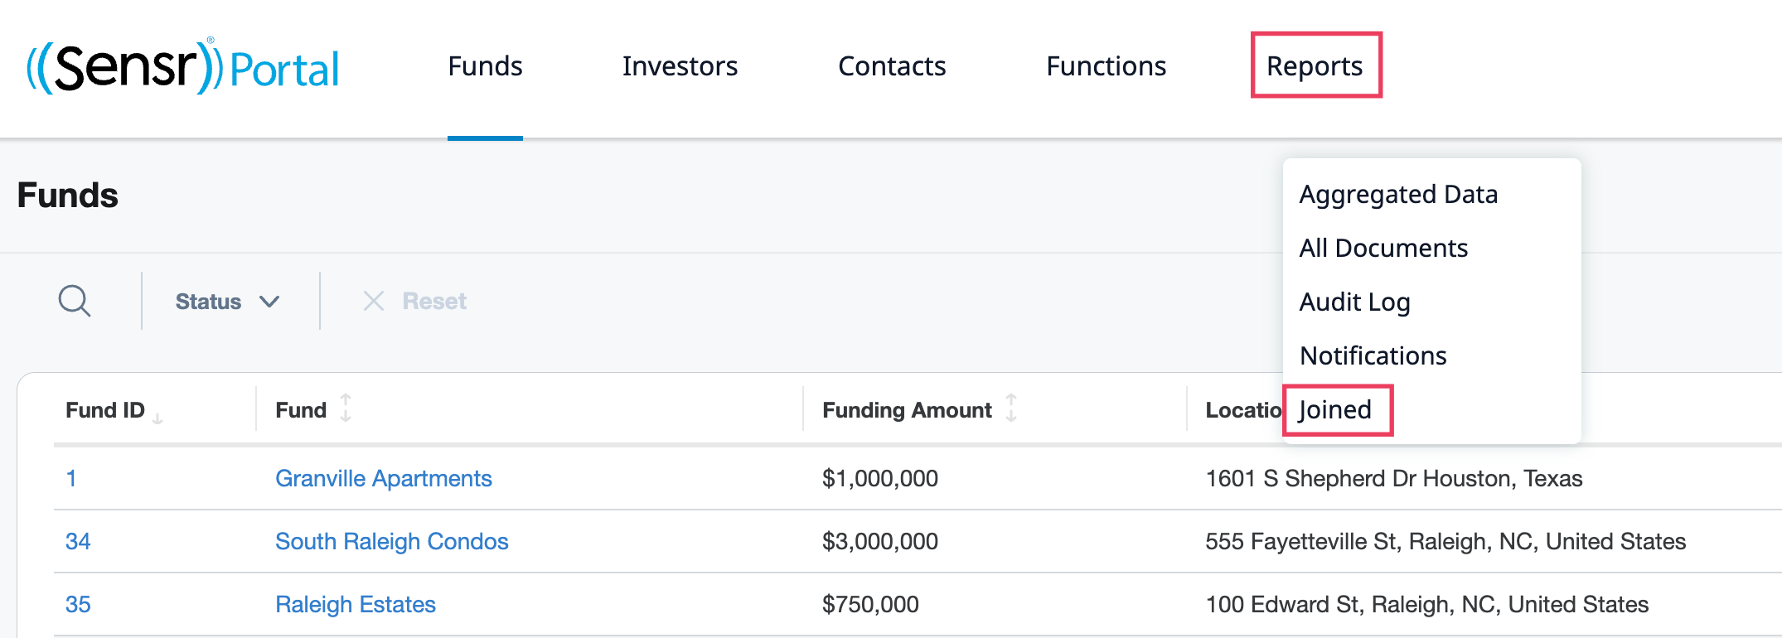The width and height of the screenshot is (1782, 638).
Task: Go to the Funds tab
Action: (x=485, y=66)
